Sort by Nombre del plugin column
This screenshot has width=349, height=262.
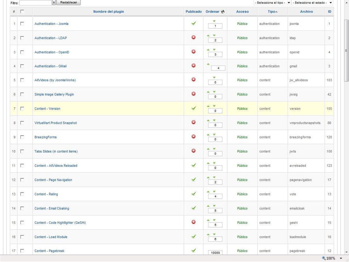(109, 11)
